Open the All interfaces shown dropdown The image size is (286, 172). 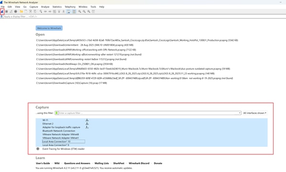255,113
